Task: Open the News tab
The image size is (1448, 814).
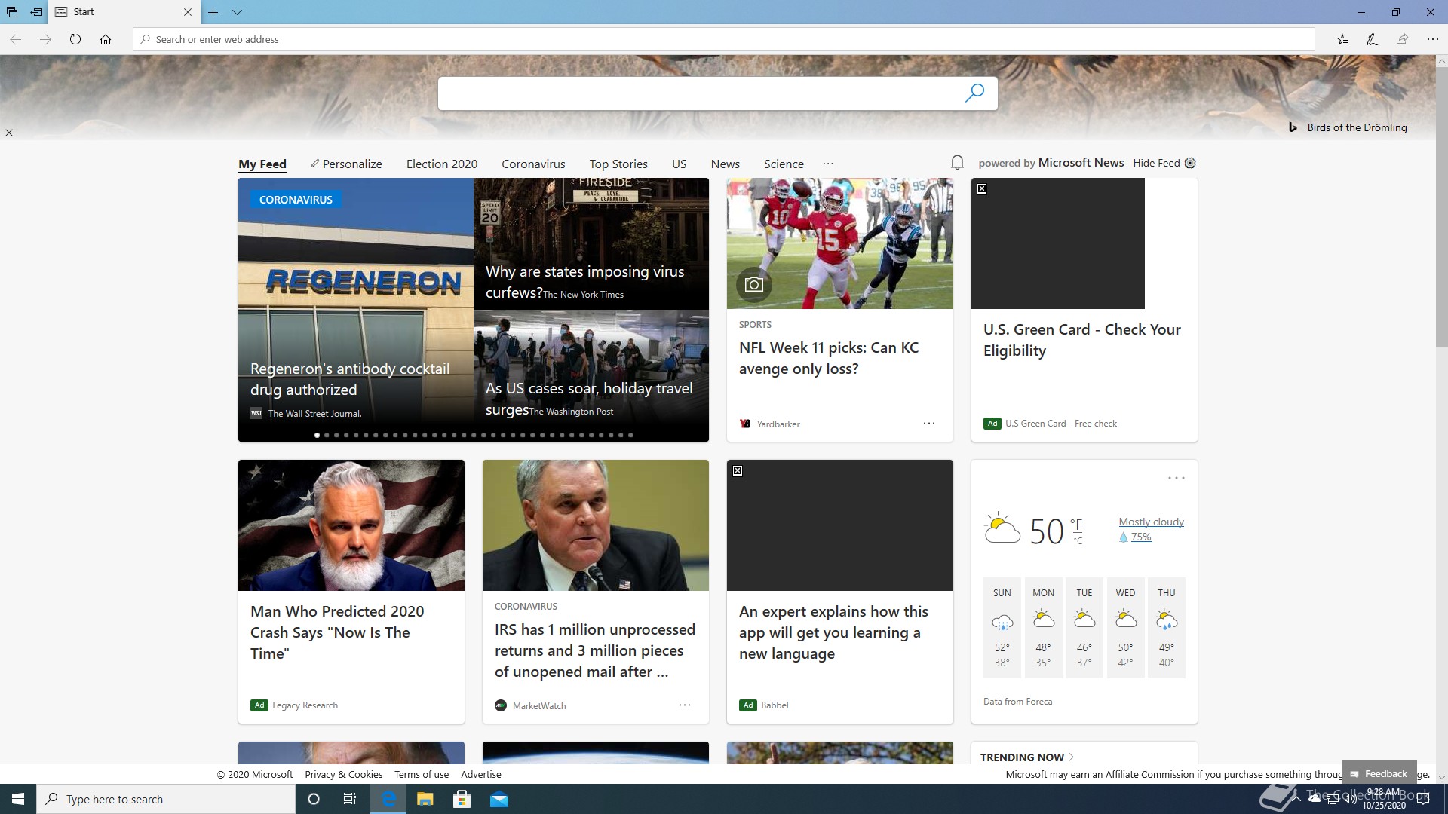Action: coord(725,164)
